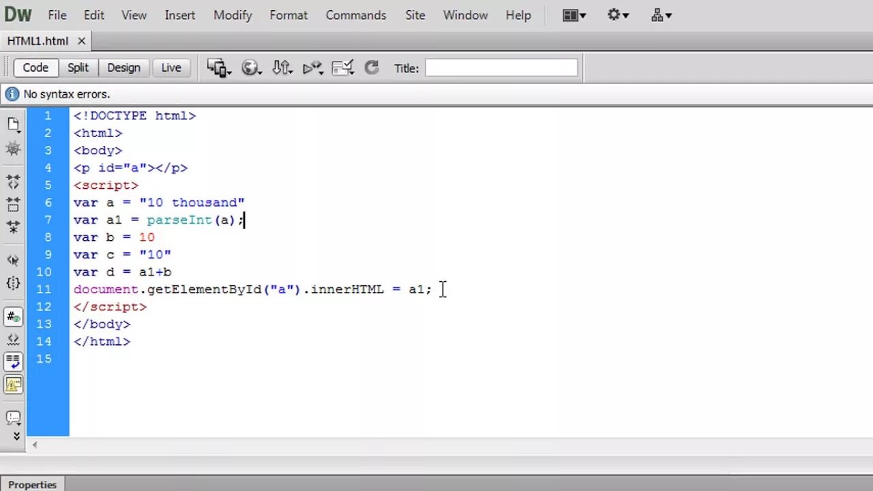Close the HTML1.html document tab

pos(82,41)
